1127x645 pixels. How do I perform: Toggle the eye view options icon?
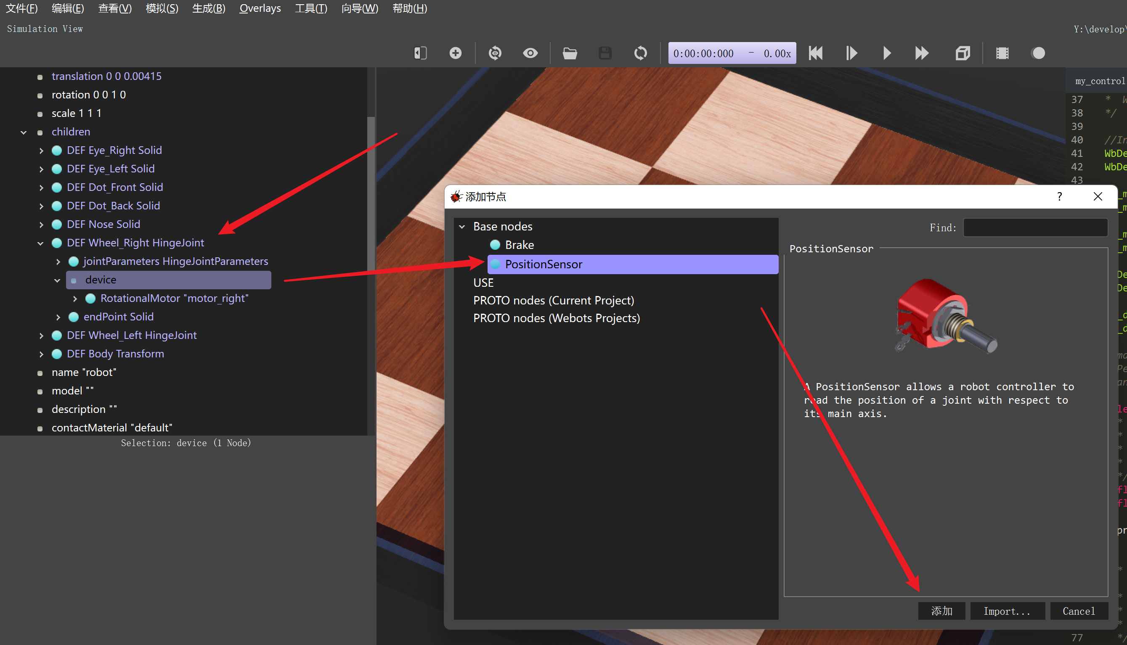click(530, 53)
